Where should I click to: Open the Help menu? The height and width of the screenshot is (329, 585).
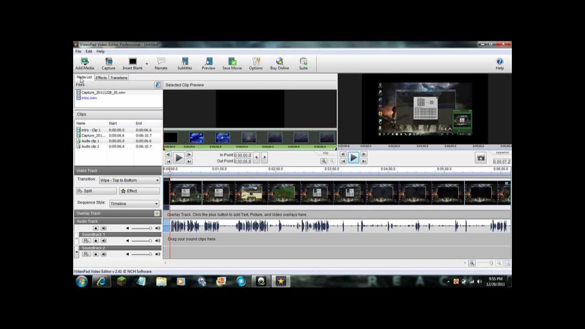pyautogui.click(x=100, y=52)
